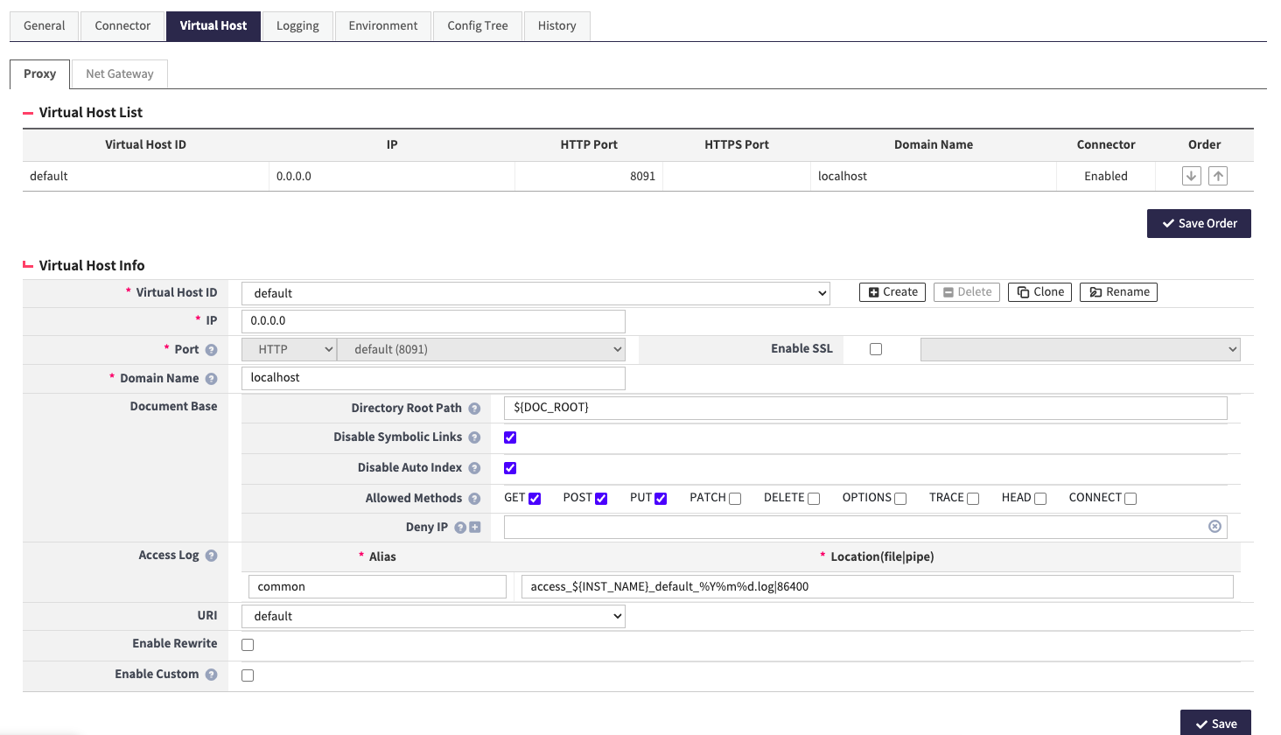
Task: Uncheck the POST allowed method
Action: tap(601, 497)
